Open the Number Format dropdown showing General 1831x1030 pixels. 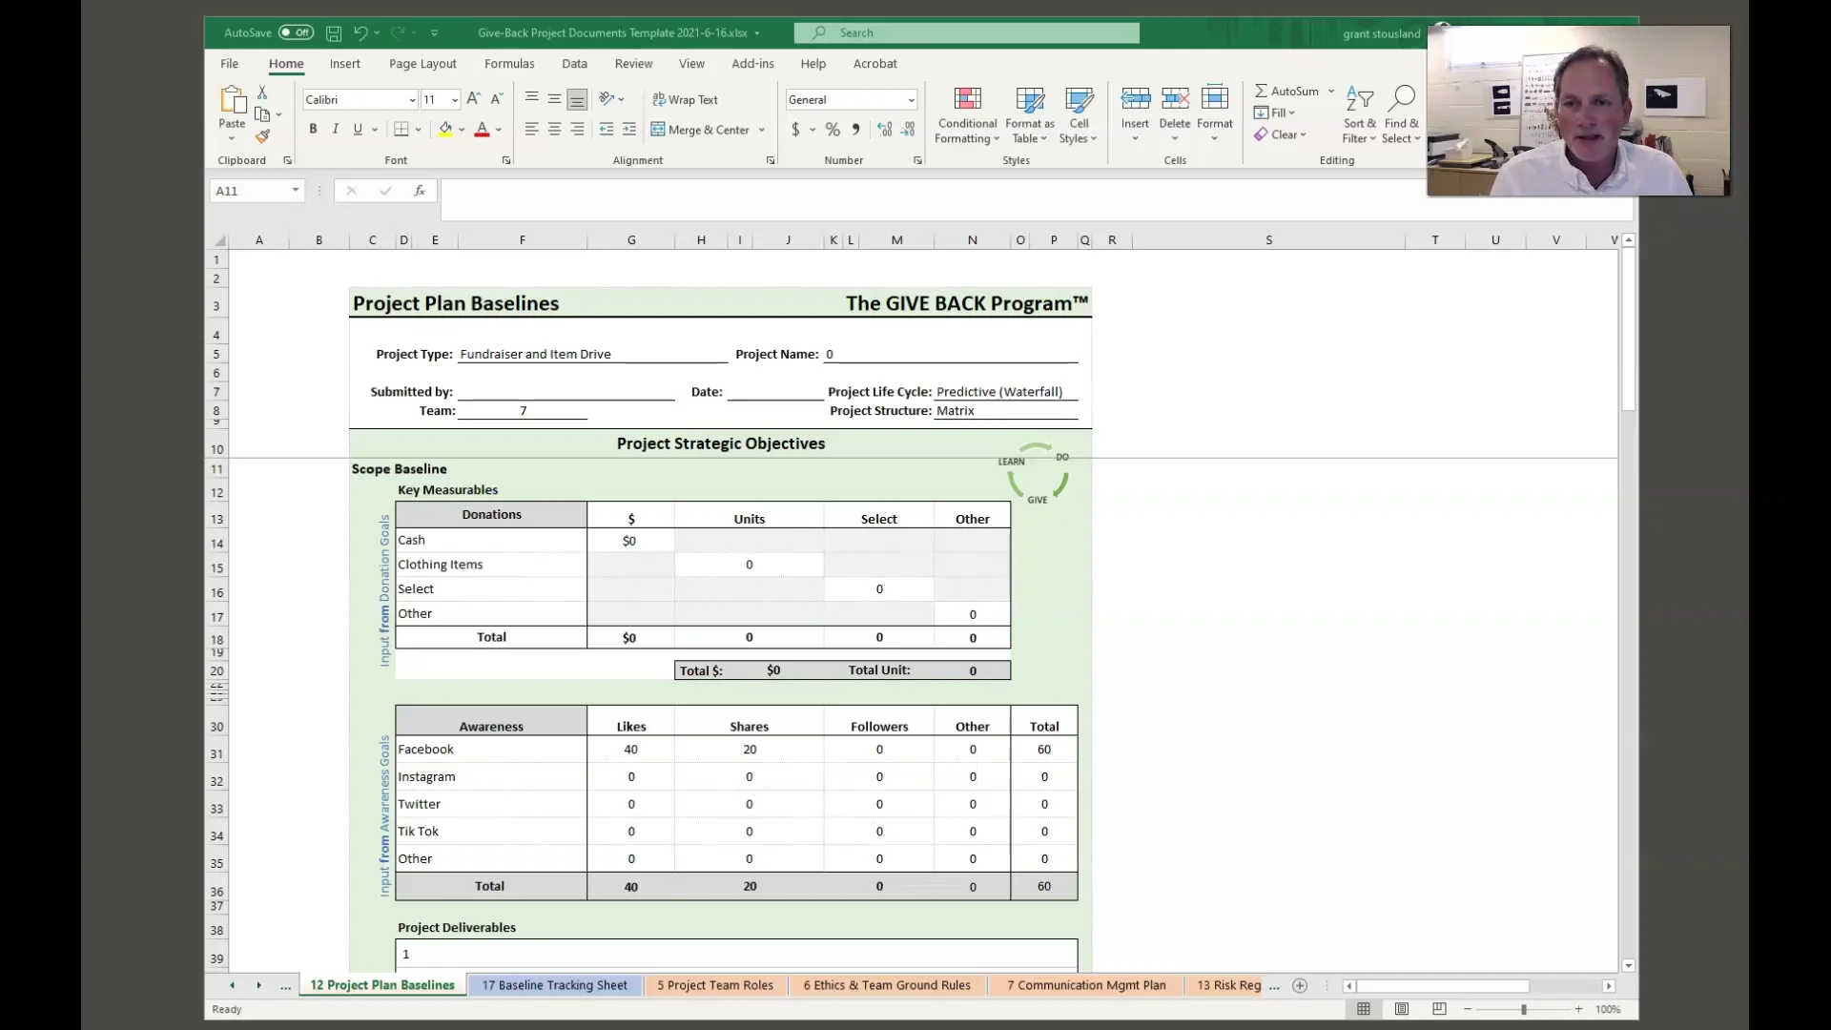(911, 99)
